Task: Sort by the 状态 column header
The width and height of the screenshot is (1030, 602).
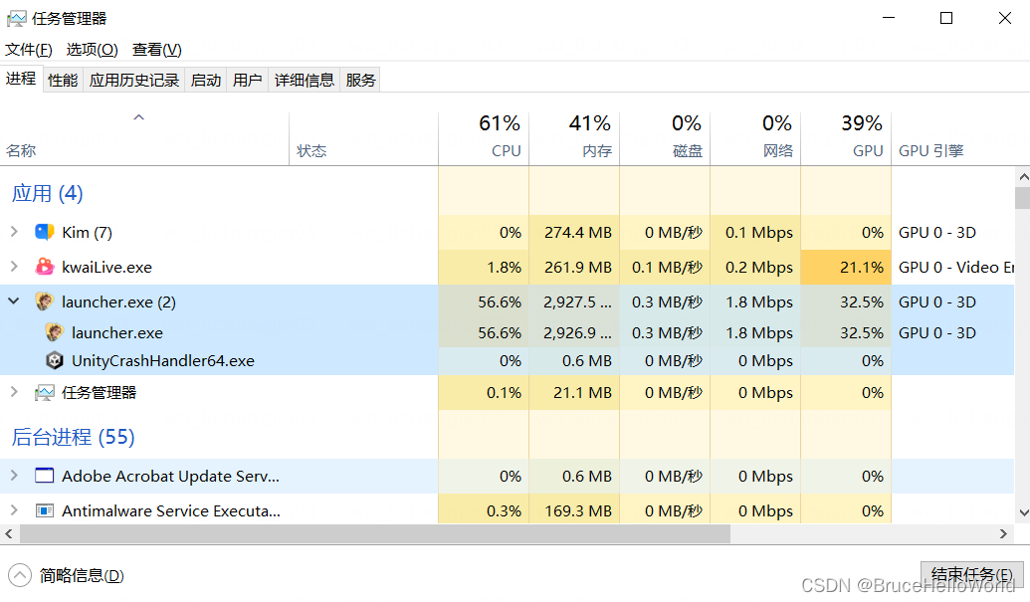Action: [363, 138]
